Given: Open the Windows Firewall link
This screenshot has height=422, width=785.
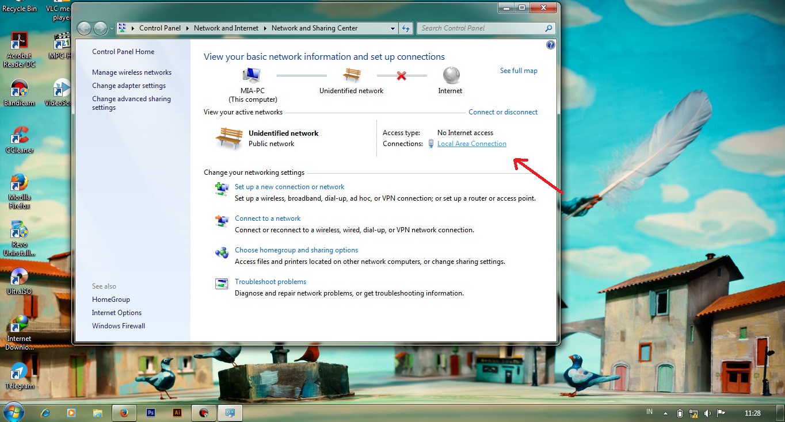Looking at the screenshot, I should pos(119,326).
